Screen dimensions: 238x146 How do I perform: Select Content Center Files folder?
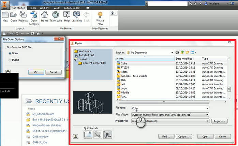click(x=92, y=63)
